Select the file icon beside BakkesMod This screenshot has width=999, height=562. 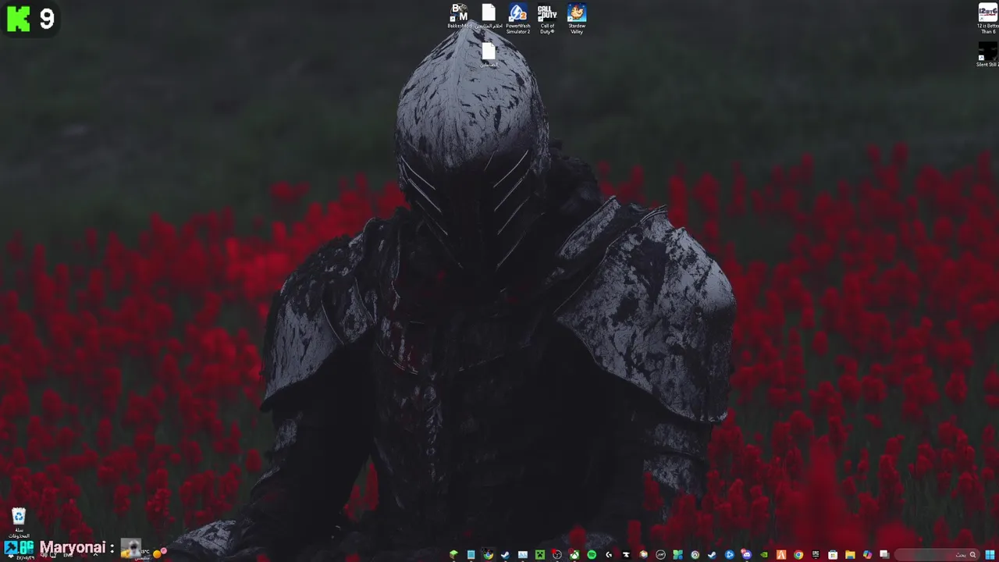pyautogui.click(x=489, y=17)
